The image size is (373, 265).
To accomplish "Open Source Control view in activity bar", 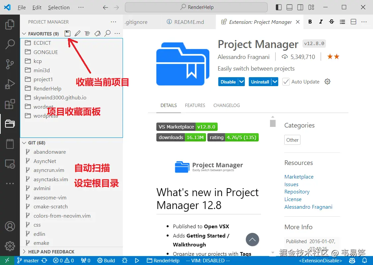I will pyautogui.click(x=10, y=64).
